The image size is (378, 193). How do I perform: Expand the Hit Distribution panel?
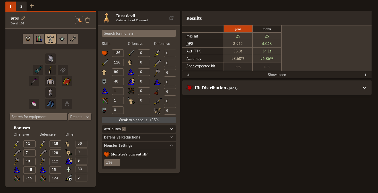click(x=277, y=88)
